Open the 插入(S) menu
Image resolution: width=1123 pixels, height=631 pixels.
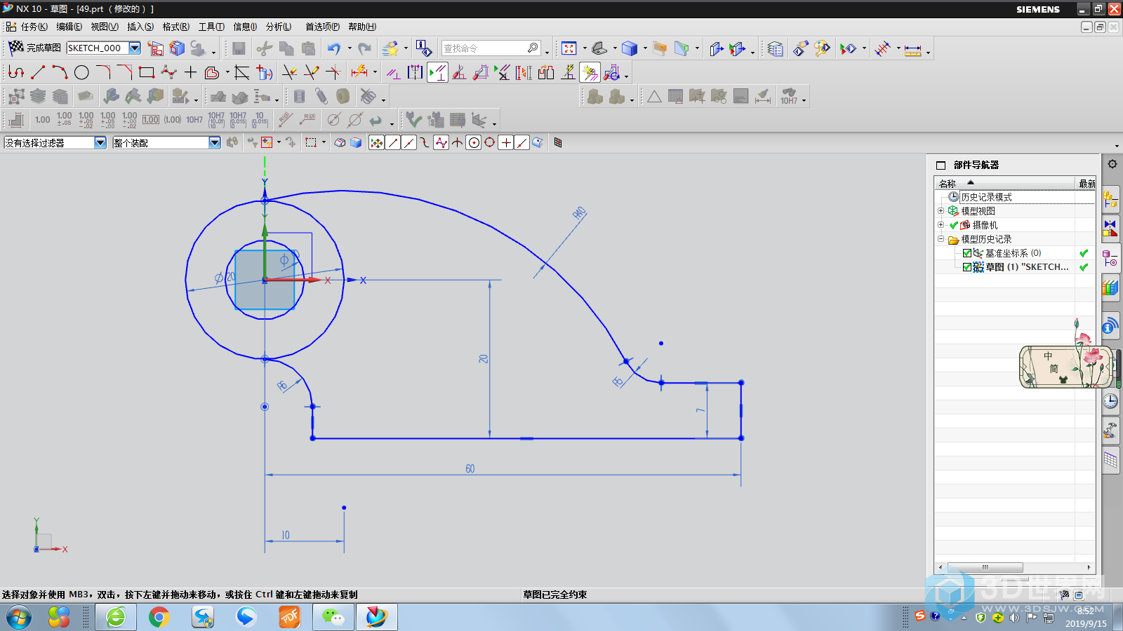tap(140, 27)
